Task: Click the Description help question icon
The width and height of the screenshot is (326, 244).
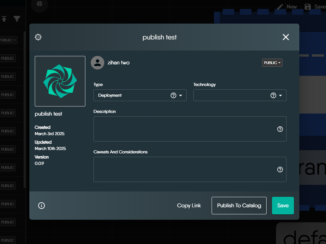Action: pos(280,129)
